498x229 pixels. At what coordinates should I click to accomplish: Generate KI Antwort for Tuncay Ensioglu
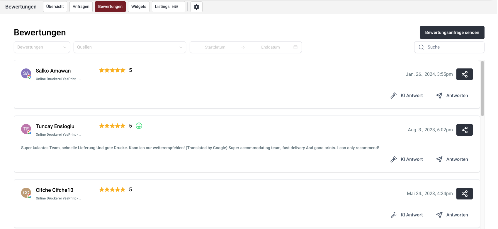tap(407, 159)
